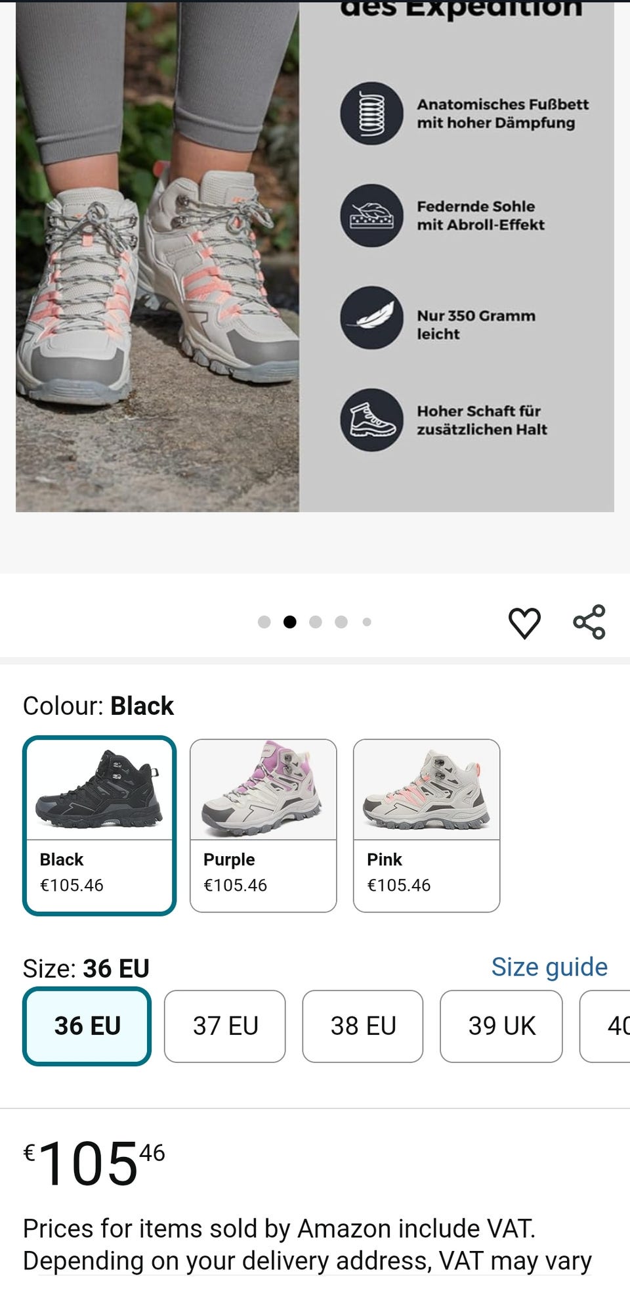Choose size 37 EU
The image size is (630, 1293).
click(x=225, y=1026)
